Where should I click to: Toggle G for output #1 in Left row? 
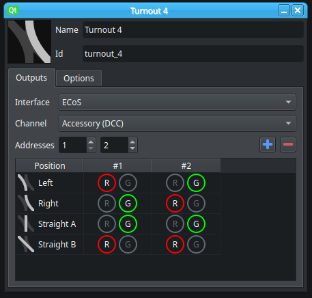(x=128, y=182)
